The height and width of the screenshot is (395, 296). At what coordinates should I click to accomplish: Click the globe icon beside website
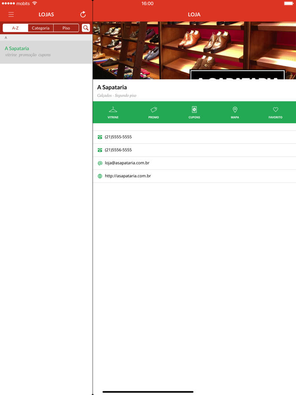coord(100,176)
